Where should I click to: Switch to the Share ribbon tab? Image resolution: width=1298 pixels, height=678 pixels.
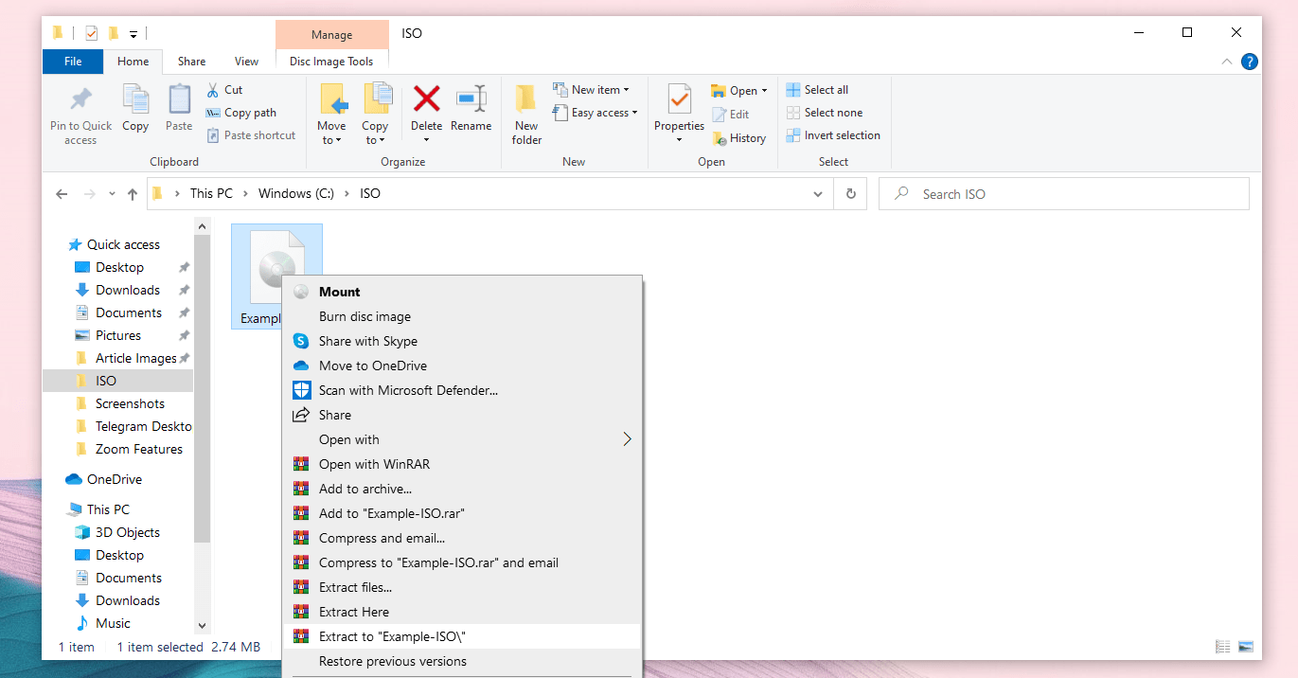191,62
